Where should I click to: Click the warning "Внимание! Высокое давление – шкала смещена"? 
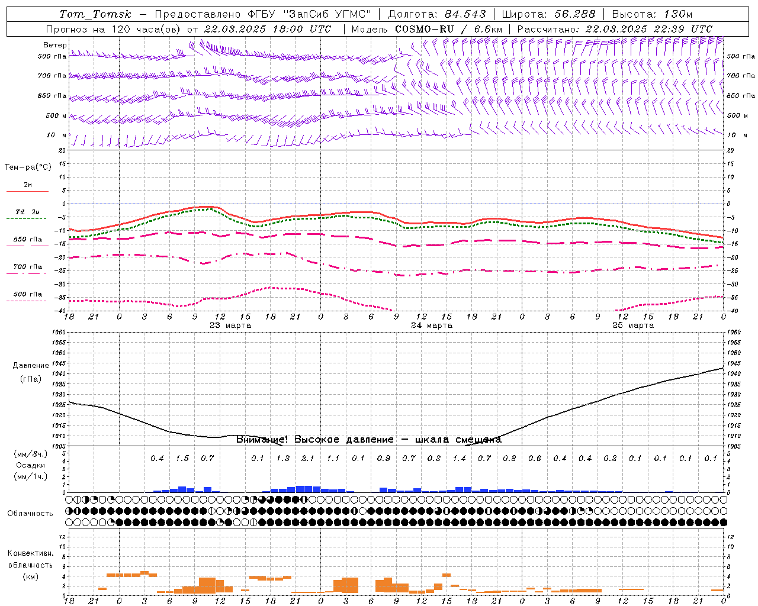369,439
